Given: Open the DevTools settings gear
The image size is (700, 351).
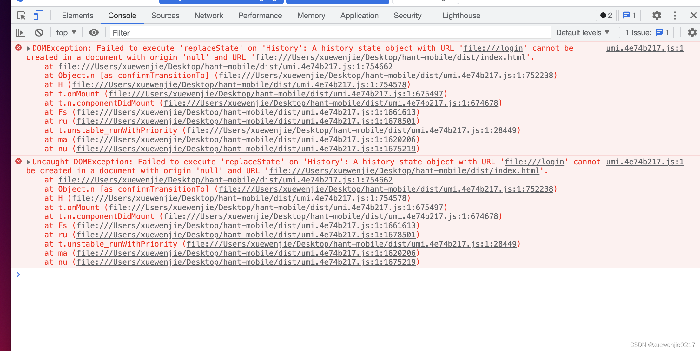Looking at the screenshot, I should click(x=657, y=16).
